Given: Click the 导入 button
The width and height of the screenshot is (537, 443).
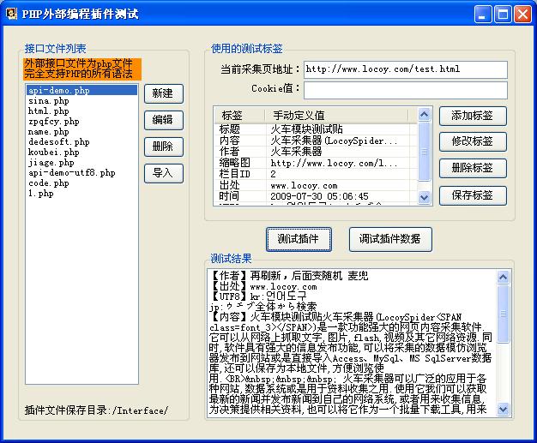Looking at the screenshot, I should tap(163, 173).
